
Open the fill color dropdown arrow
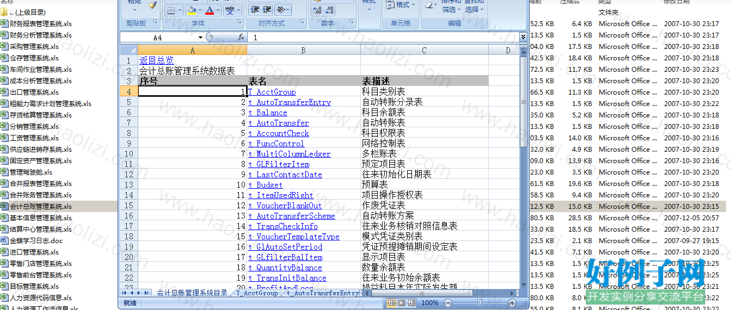coord(199,10)
